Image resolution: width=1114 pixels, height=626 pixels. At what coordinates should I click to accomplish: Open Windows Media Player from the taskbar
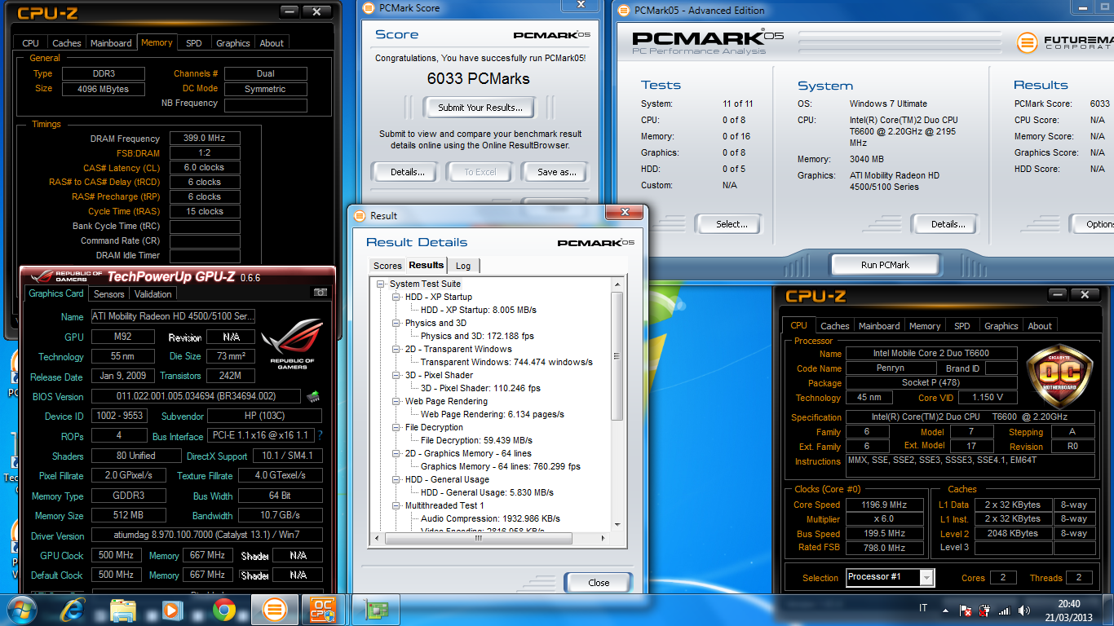(171, 610)
